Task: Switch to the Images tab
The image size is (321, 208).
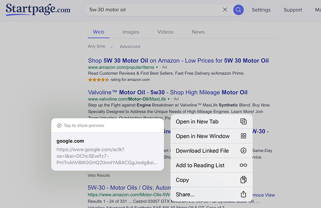Action: pos(131,32)
